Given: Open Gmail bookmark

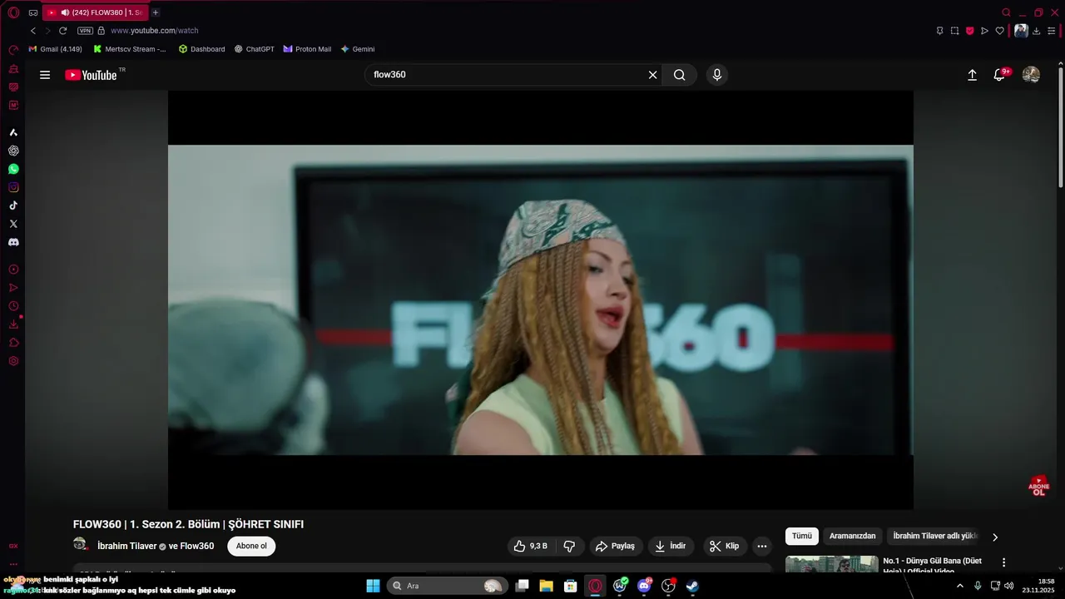Looking at the screenshot, I should (55, 49).
